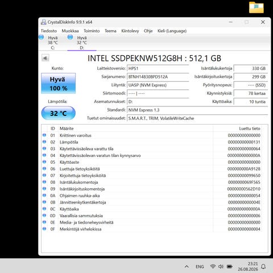
Task: Select the D: drive status orb
Action: tap(70, 37)
